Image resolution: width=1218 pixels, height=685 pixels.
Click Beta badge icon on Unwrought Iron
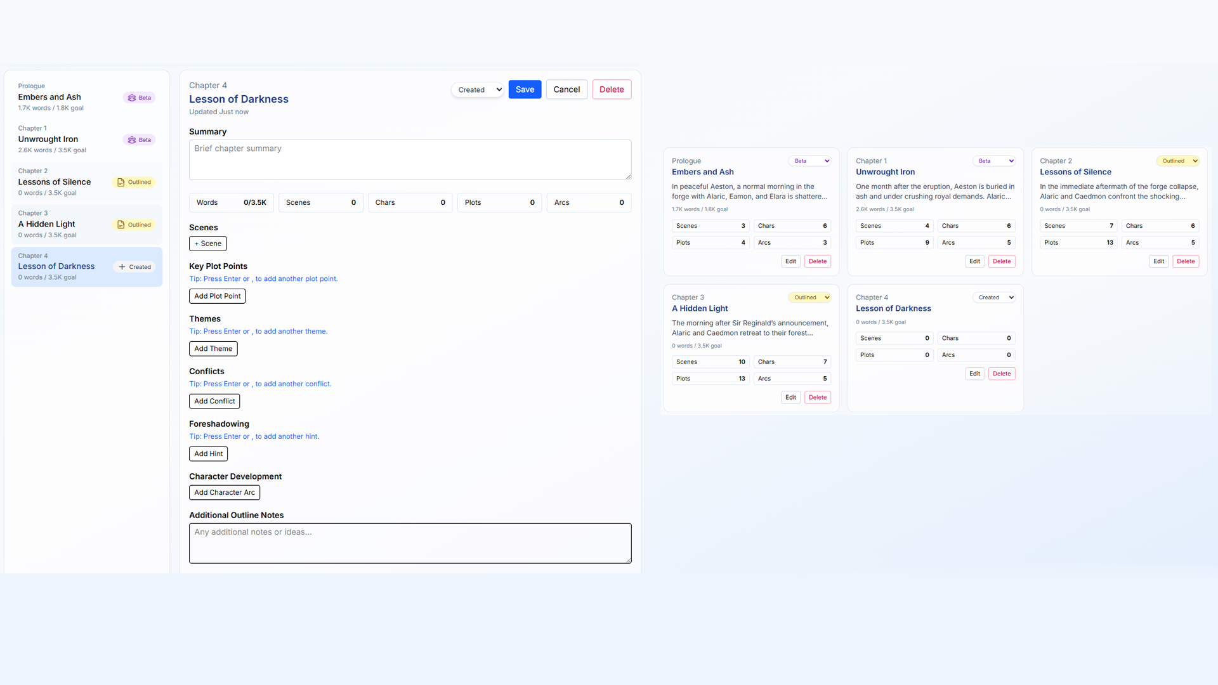132,140
